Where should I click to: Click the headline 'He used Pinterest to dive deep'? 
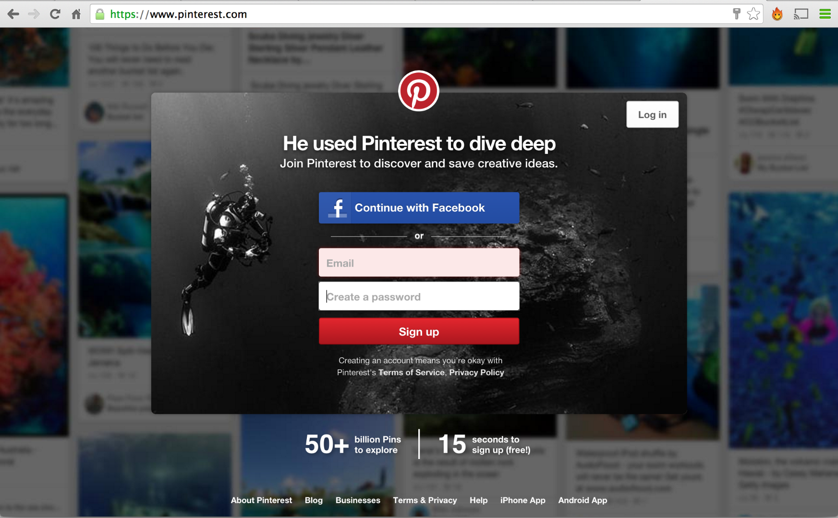[x=419, y=143]
